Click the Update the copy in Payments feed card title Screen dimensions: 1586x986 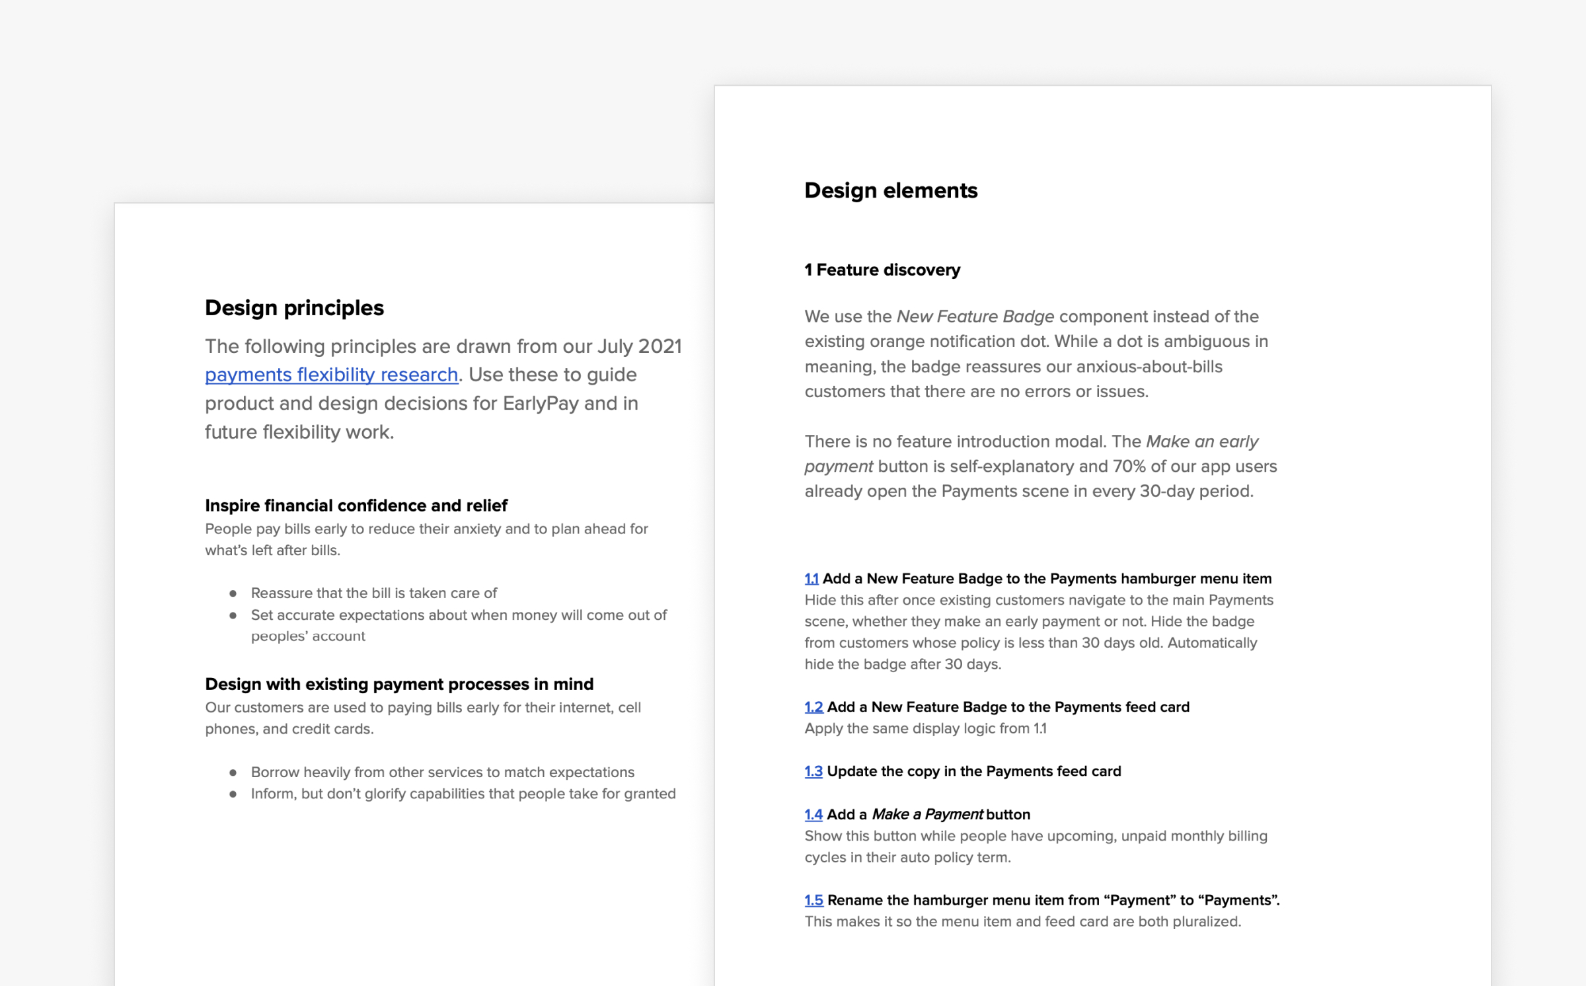click(973, 771)
